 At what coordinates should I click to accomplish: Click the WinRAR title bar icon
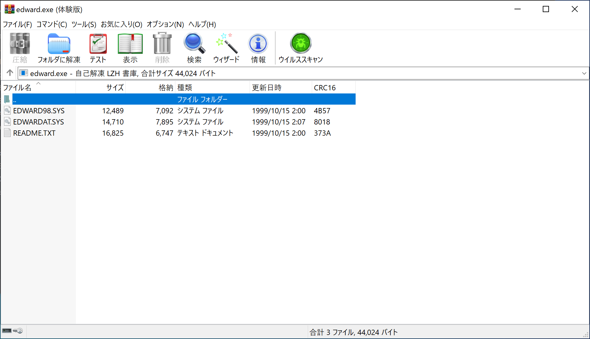pyautogui.click(x=9, y=9)
